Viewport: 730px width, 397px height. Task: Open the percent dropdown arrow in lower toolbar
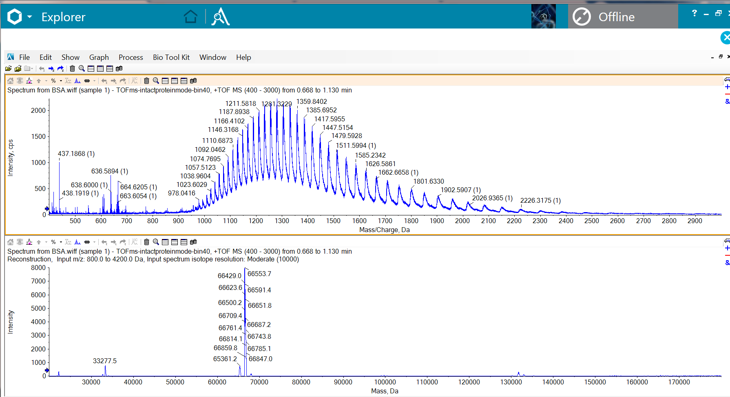pyautogui.click(x=61, y=242)
